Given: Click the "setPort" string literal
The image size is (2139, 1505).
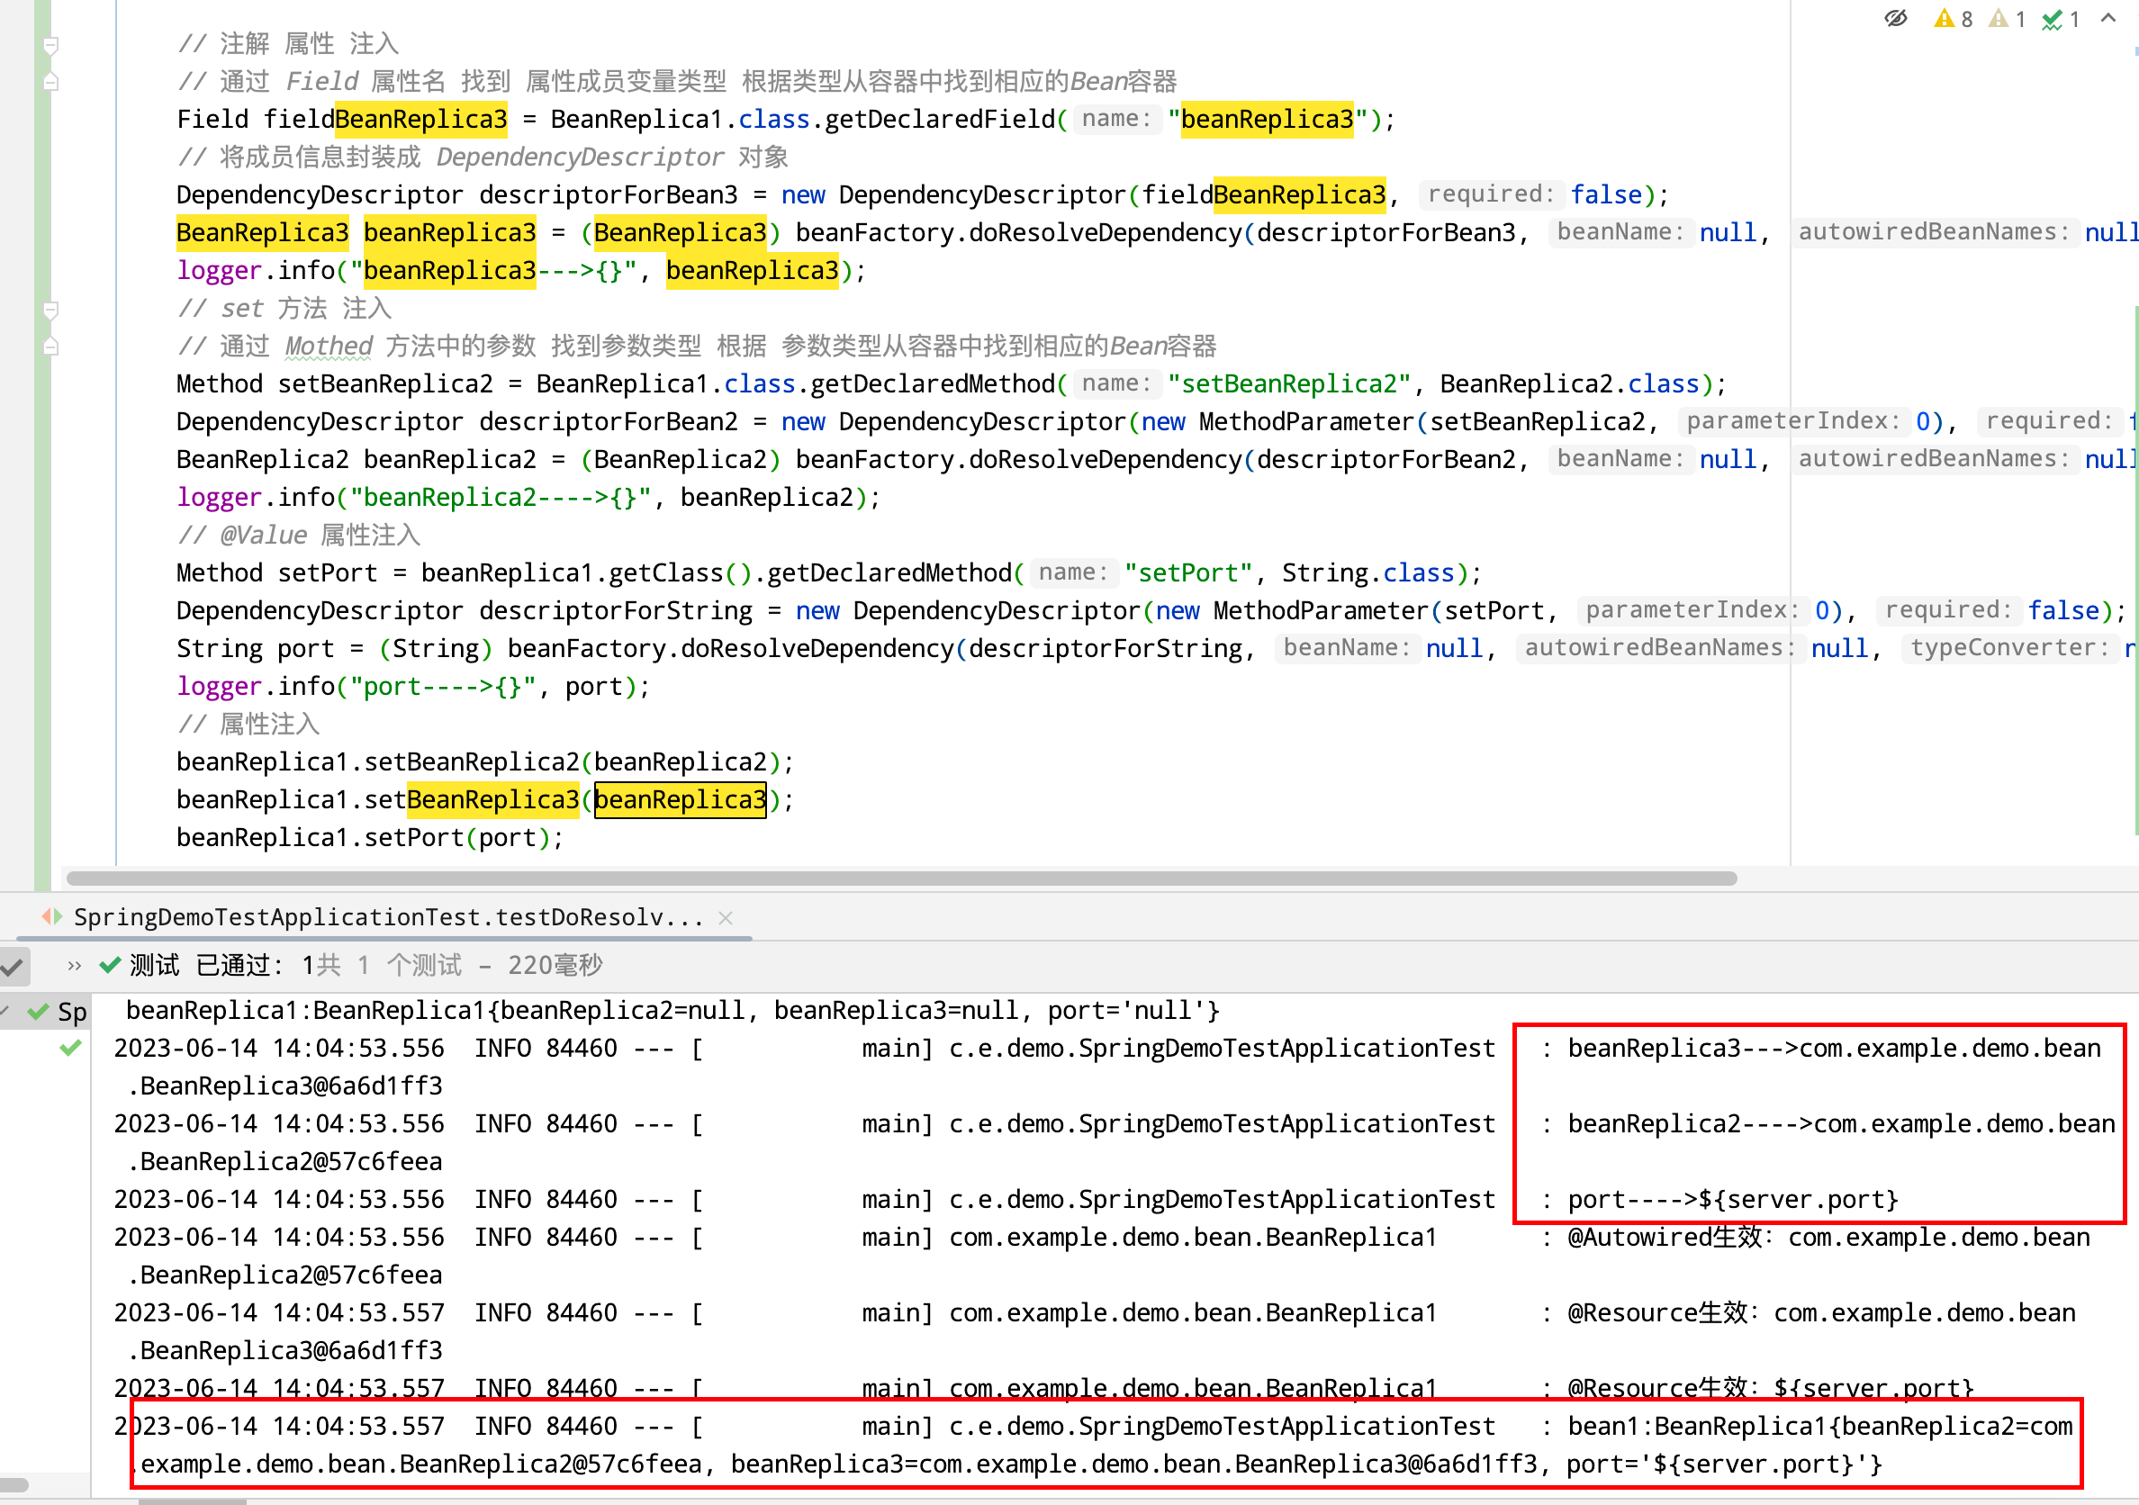Looking at the screenshot, I should 1187,572.
